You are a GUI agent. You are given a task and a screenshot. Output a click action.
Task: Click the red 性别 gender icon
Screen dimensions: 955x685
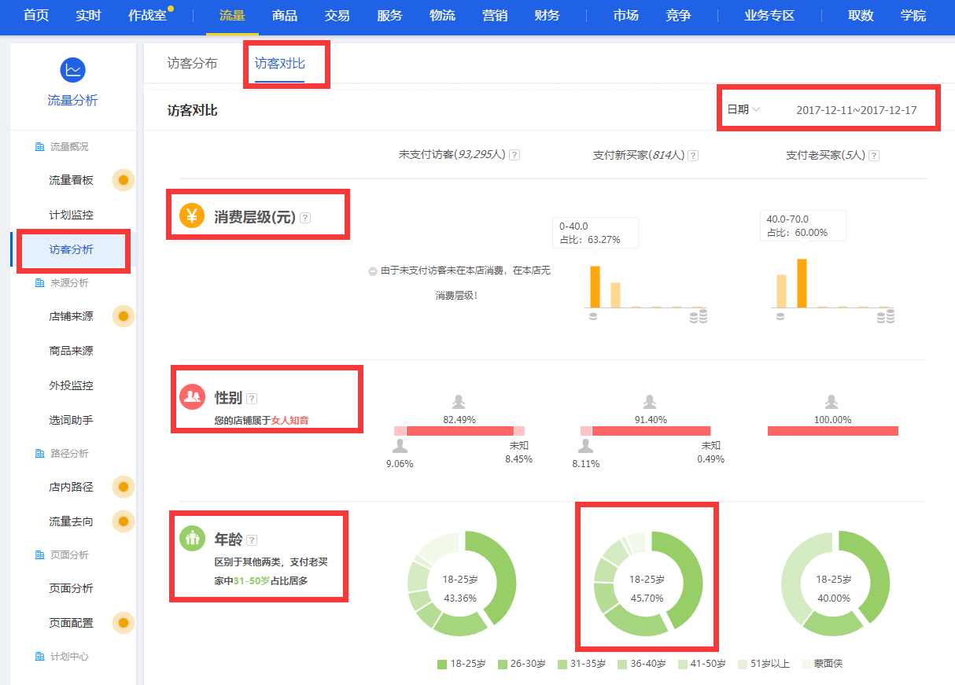[x=192, y=397]
